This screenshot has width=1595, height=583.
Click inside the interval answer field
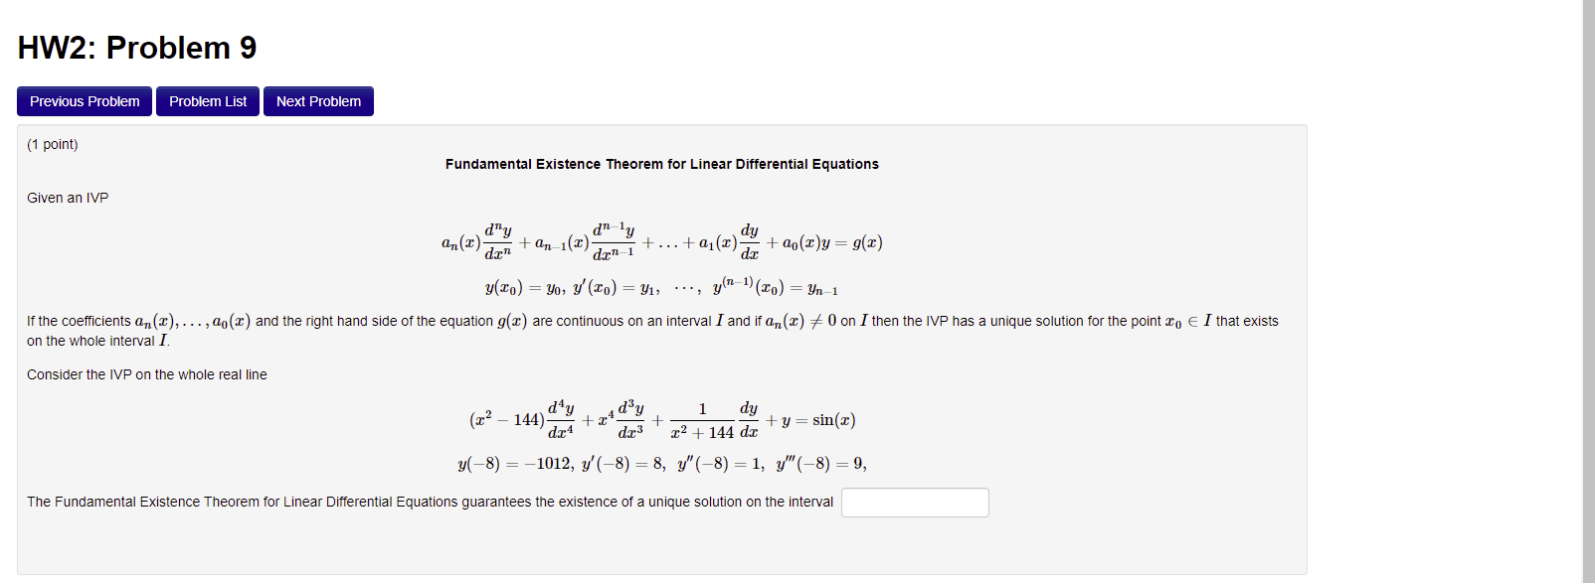coord(914,503)
